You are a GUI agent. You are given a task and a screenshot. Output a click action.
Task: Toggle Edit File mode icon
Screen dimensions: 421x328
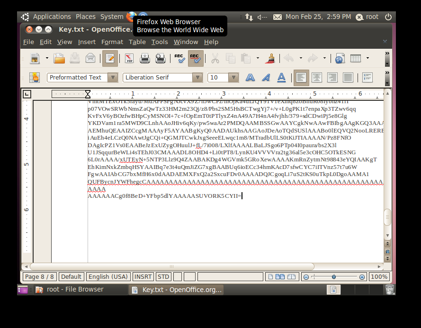(110, 58)
